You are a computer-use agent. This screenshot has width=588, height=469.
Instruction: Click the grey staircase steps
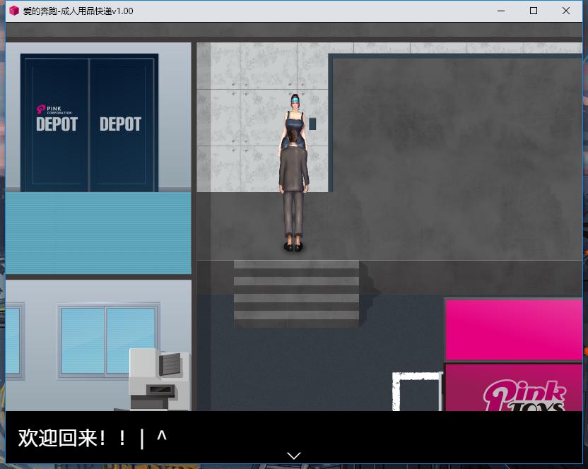[296, 294]
